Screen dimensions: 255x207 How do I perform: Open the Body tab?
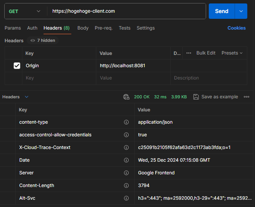[x=83, y=28]
